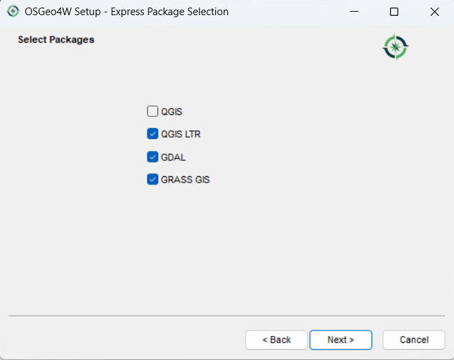Go back with the Back button
Viewport: 454px width, 360px height.
tap(277, 339)
